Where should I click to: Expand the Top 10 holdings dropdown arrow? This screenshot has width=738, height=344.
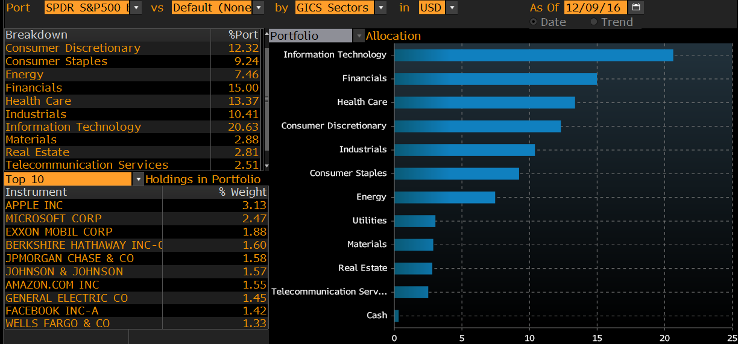(138, 179)
